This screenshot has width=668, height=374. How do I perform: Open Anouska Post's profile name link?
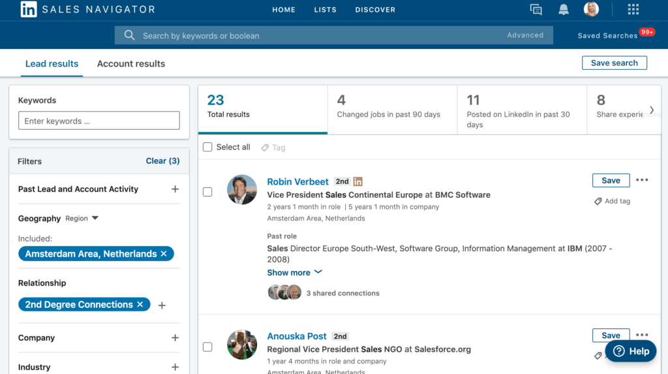pos(297,336)
